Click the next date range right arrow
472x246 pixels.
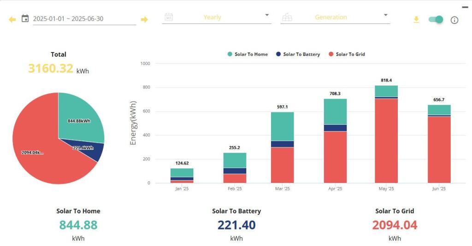tap(144, 19)
